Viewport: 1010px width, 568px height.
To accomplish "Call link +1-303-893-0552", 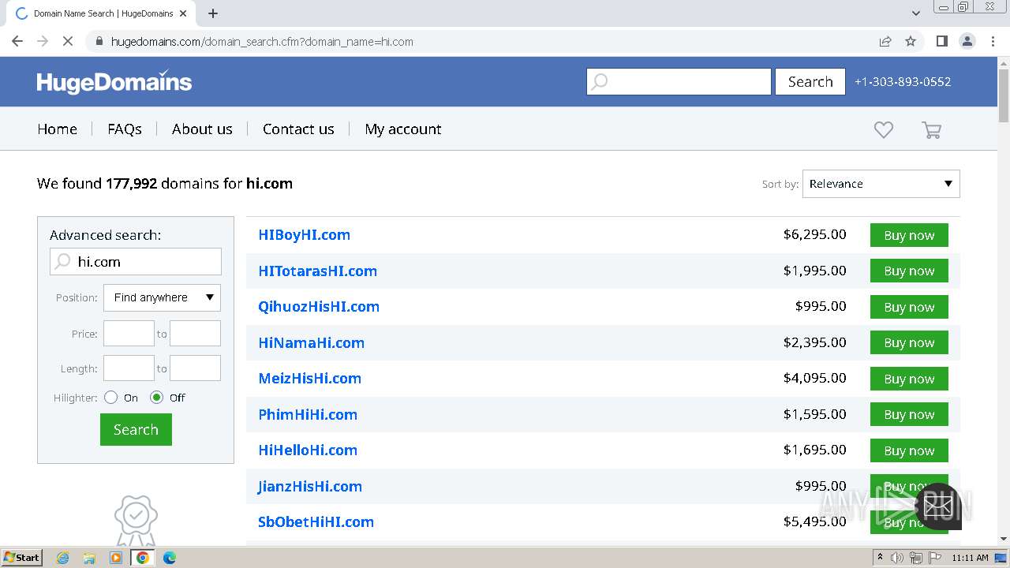I will click(x=903, y=81).
